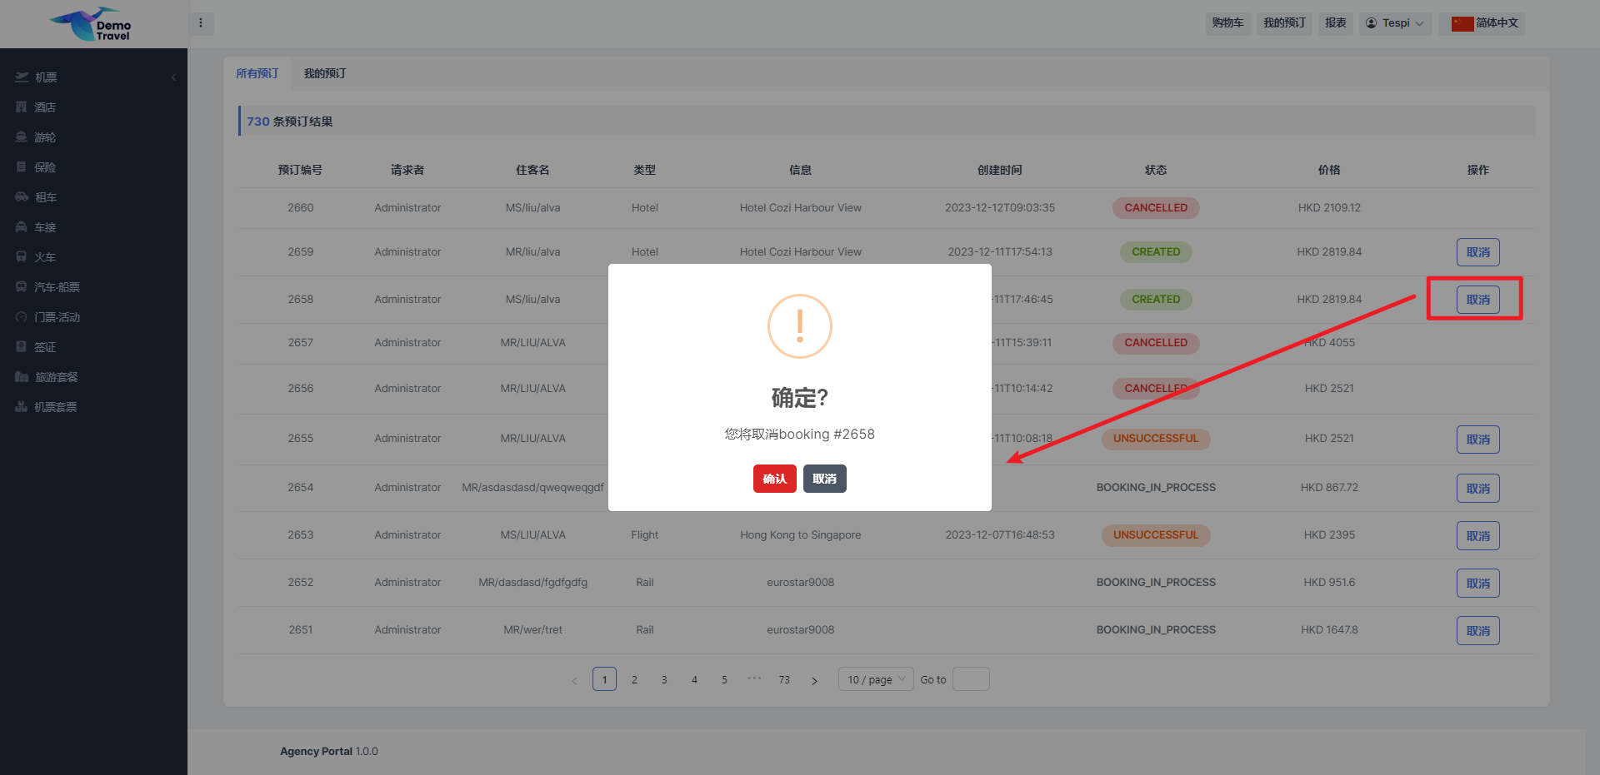The image size is (1600, 775).
Task: Click the Go to page input field
Action: click(x=970, y=679)
